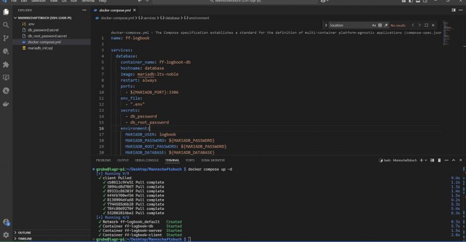466x242 pixels.
Task: Open the Manage gear icon
Action: pyautogui.click(x=6, y=235)
